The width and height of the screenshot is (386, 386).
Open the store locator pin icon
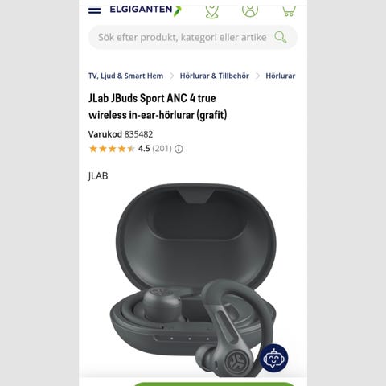coord(212,12)
